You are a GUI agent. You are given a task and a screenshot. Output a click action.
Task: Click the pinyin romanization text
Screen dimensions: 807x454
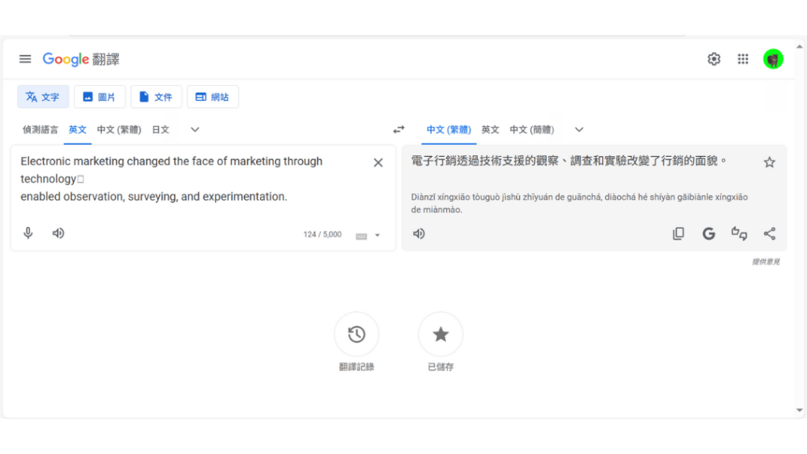coord(579,203)
